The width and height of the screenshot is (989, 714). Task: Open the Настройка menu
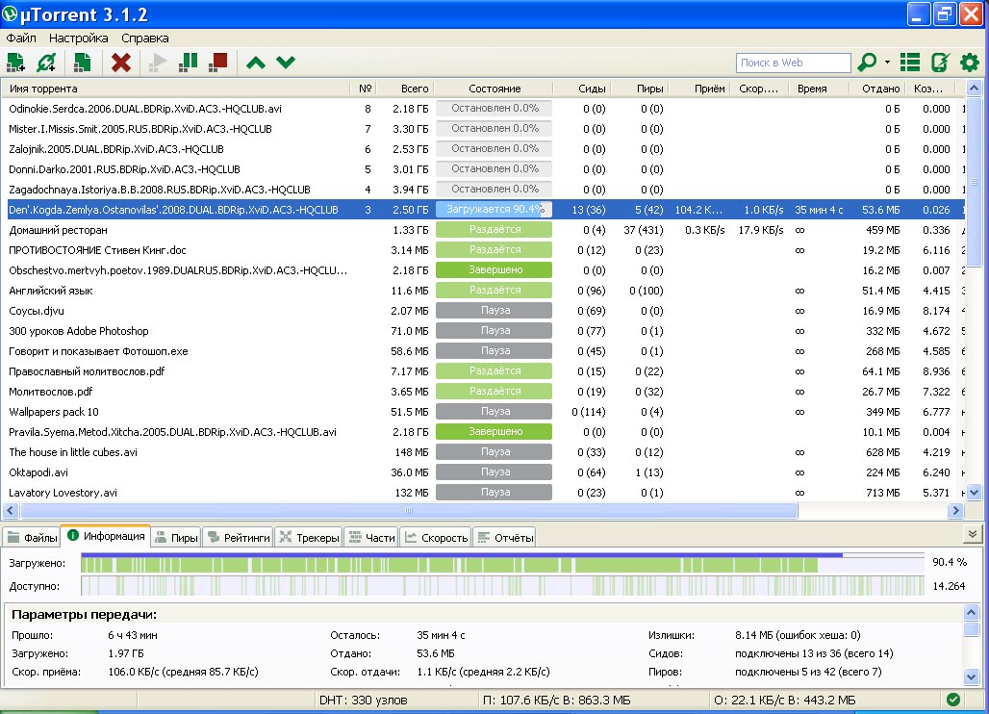click(x=78, y=38)
